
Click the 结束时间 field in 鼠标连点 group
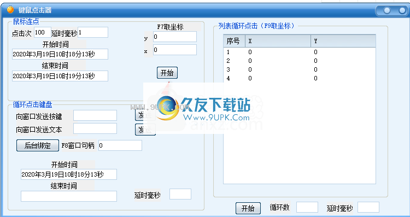(x=60, y=76)
